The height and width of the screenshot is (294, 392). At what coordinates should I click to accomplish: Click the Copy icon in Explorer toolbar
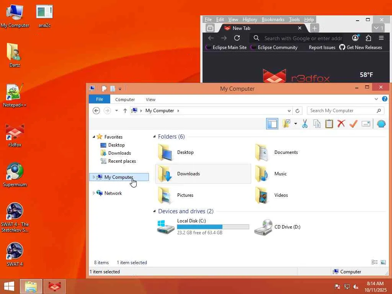click(317, 124)
